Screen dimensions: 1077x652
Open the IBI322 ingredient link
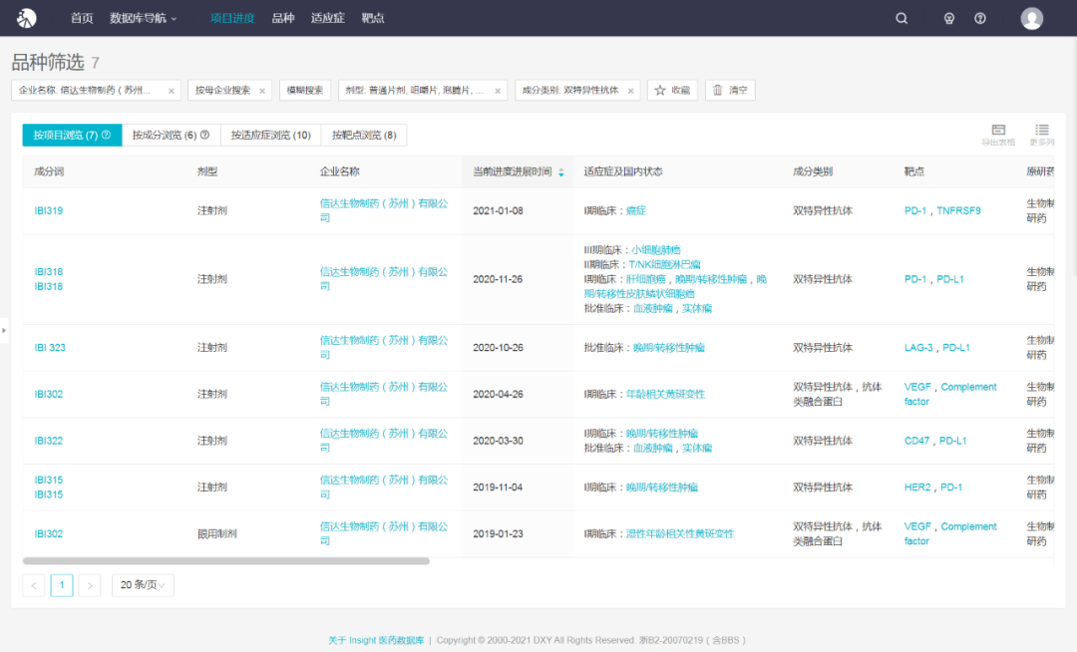(x=49, y=441)
